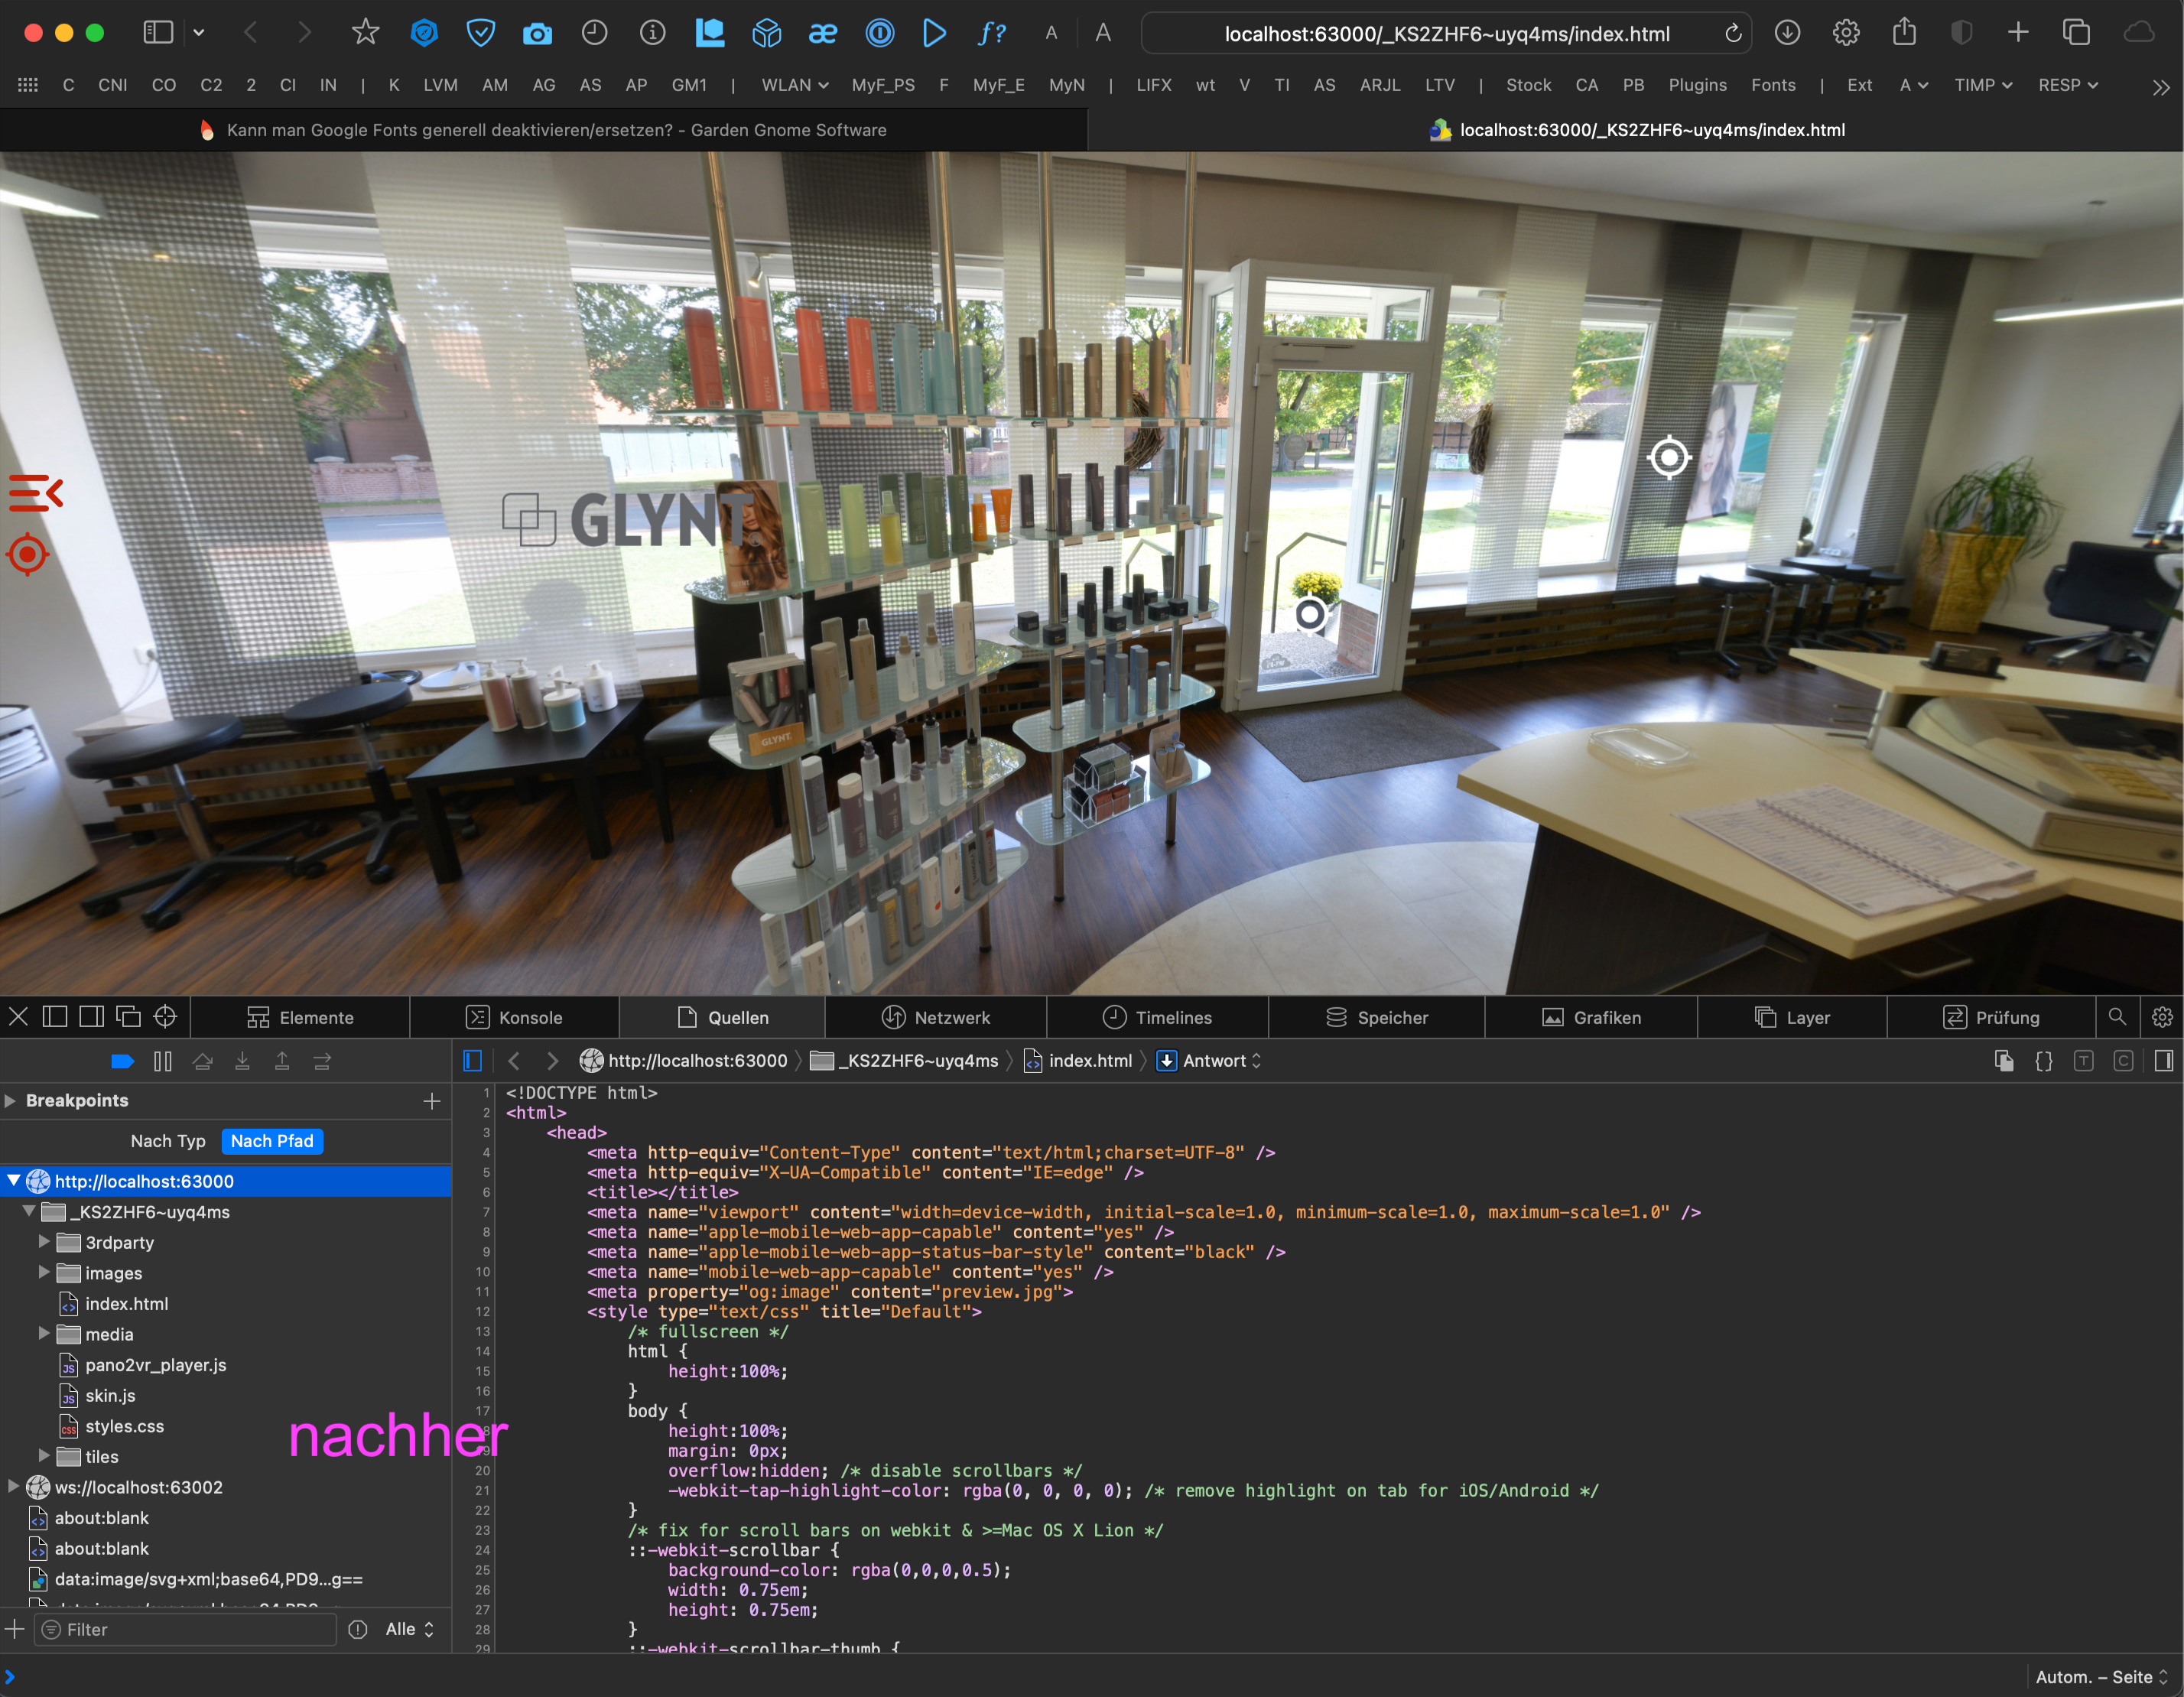Switch to the Prüfung tab

coord(1991,1017)
